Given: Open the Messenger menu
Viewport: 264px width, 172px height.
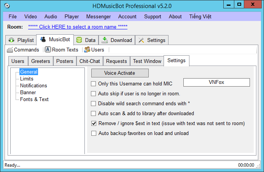Looking at the screenshot, I should 99,16.
